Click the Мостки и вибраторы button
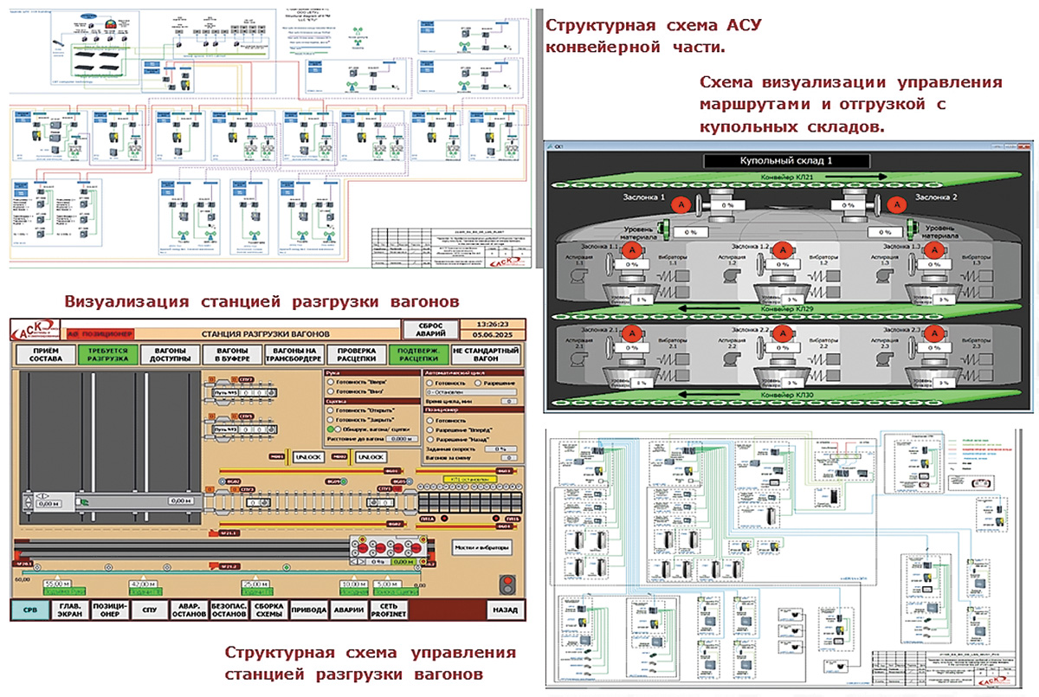 (x=481, y=548)
